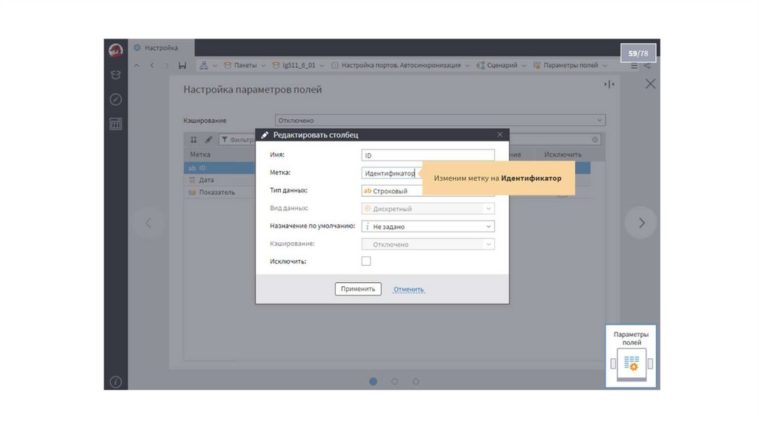
Task: Open the Кэширование dropdown in the panel
Action: coord(440,120)
